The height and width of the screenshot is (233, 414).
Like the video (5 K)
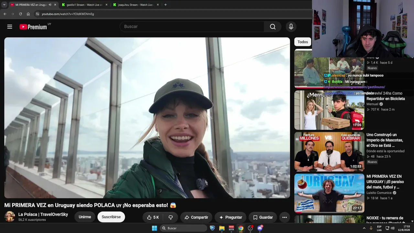point(153,217)
